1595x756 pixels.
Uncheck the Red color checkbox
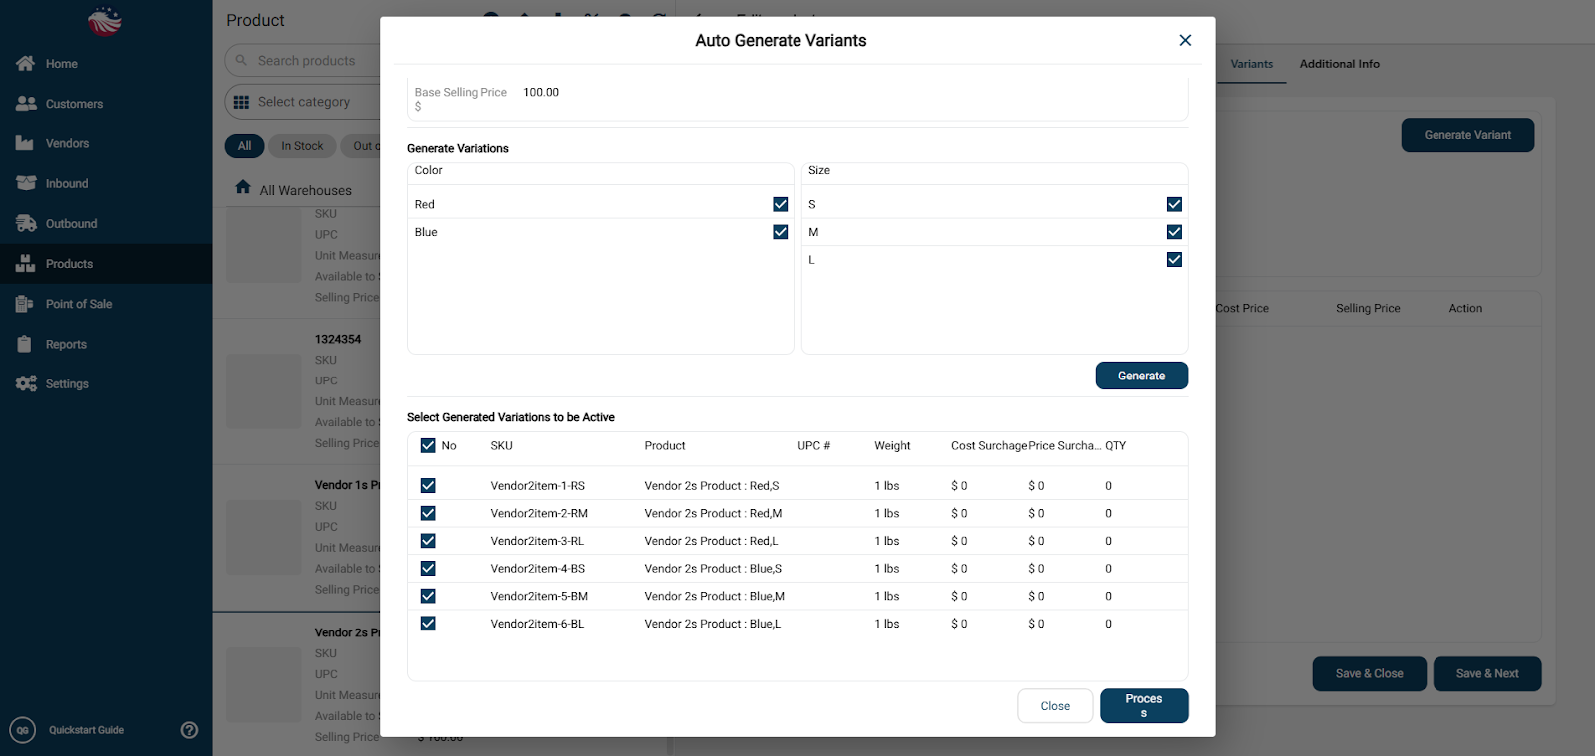coord(781,204)
